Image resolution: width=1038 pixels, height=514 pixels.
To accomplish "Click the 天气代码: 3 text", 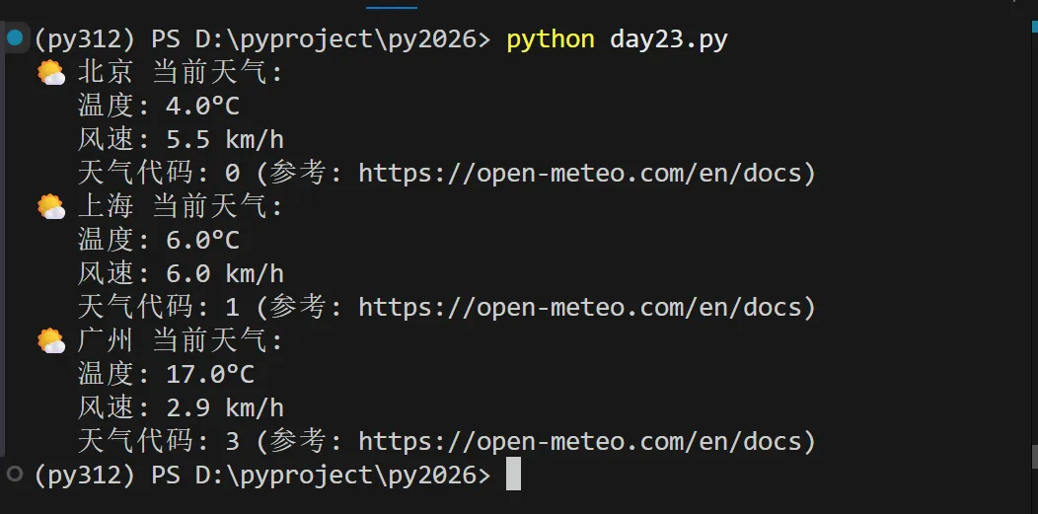I will [158, 441].
